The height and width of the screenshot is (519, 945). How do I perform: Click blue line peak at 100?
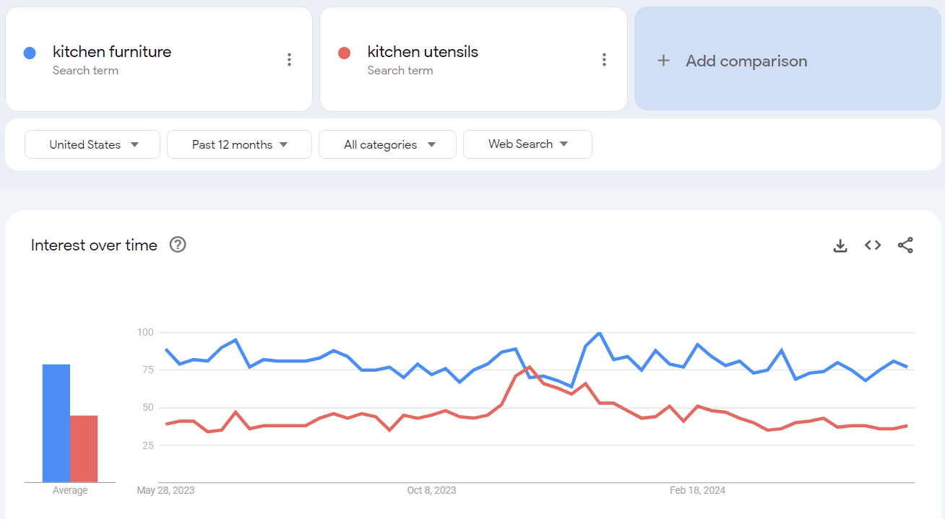coord(599,333)
